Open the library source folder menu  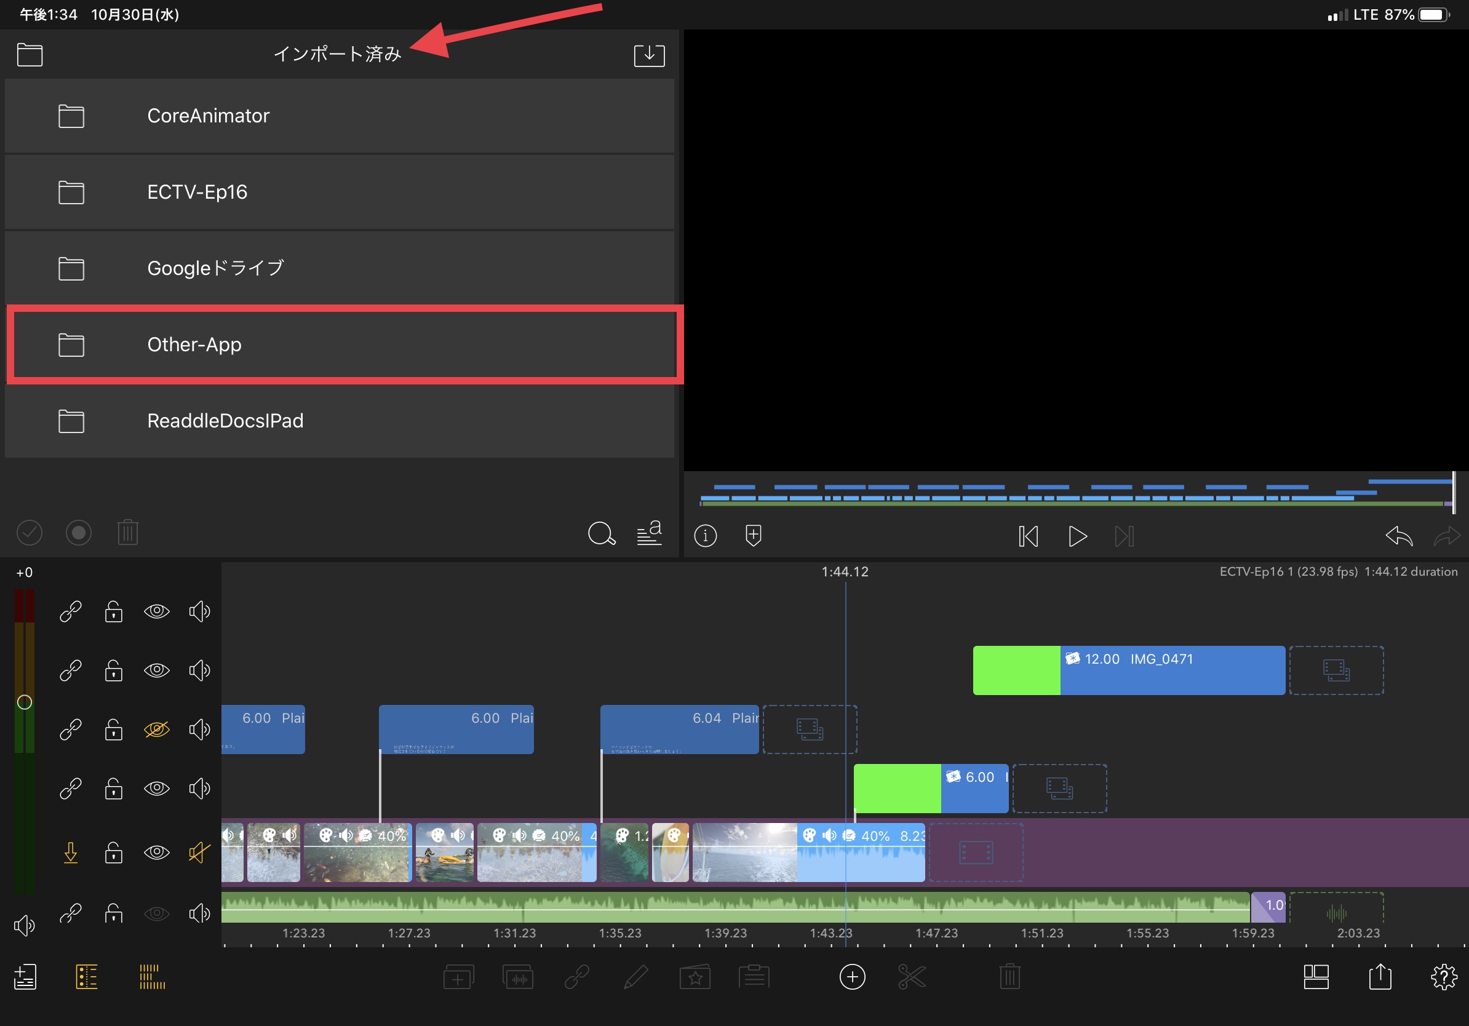pos(30,55)
